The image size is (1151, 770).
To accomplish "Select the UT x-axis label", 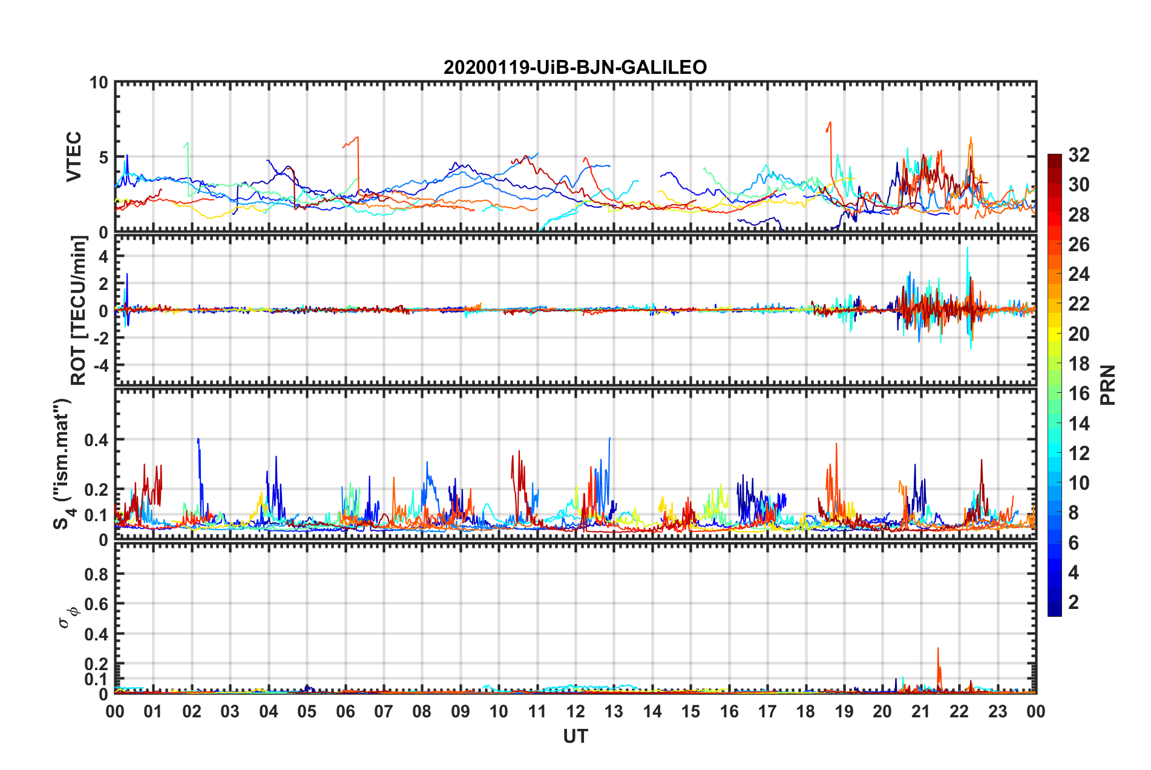I will tap(575, 736).
